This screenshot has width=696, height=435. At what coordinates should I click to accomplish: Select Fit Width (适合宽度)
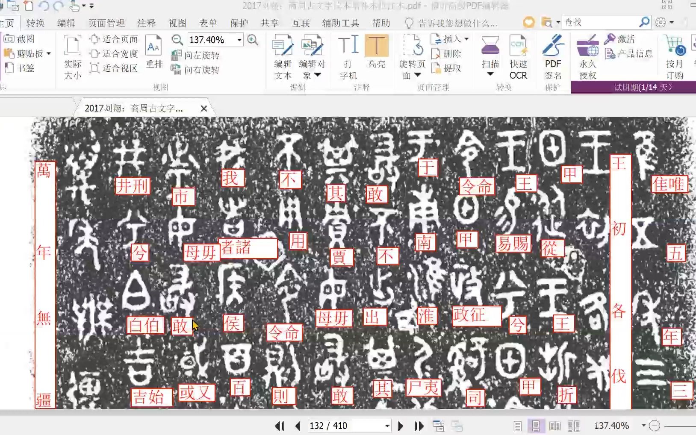click(x=114, y=54)
